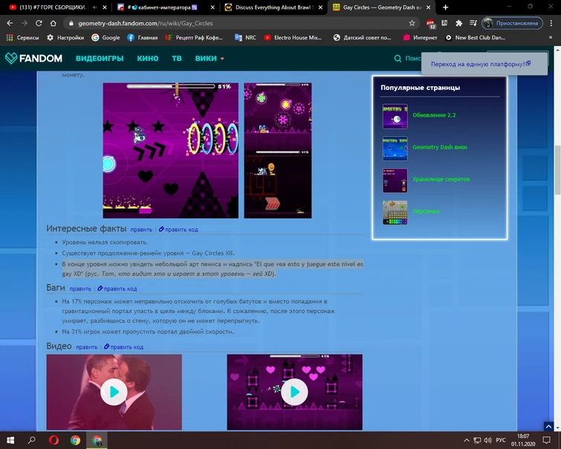This screenshot has height=449, width=561.
Task: Open the adblock extension icon
Action: (x=430, y=24)
